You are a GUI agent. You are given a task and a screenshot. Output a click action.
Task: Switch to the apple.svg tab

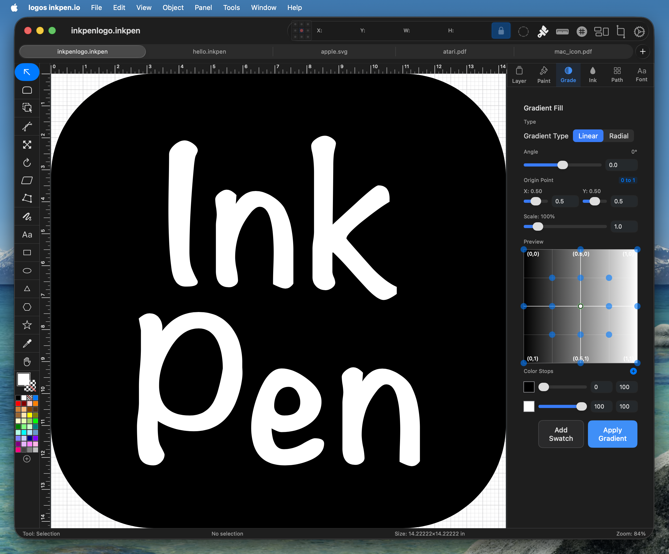pos(334,52)
